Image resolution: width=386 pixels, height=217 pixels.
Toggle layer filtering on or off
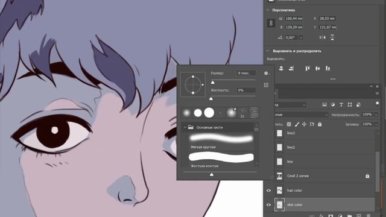377,103
